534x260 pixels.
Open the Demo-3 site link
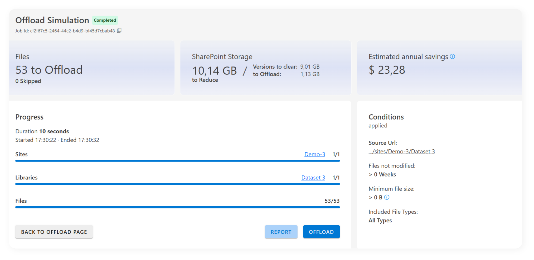tap(314, 154)
